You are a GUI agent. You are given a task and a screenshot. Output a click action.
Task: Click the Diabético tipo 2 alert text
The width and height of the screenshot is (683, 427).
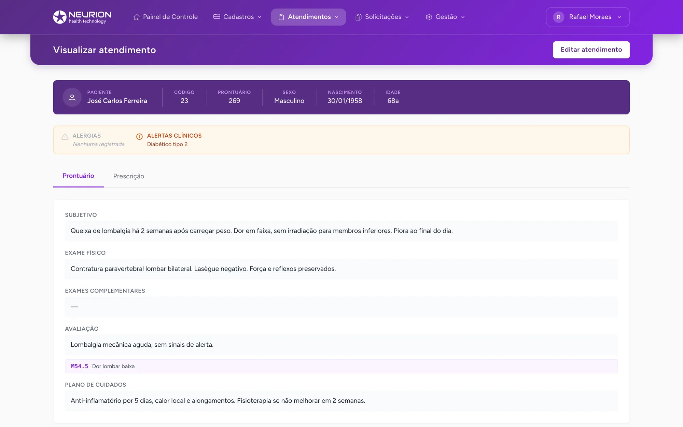(x=167, y=144)
